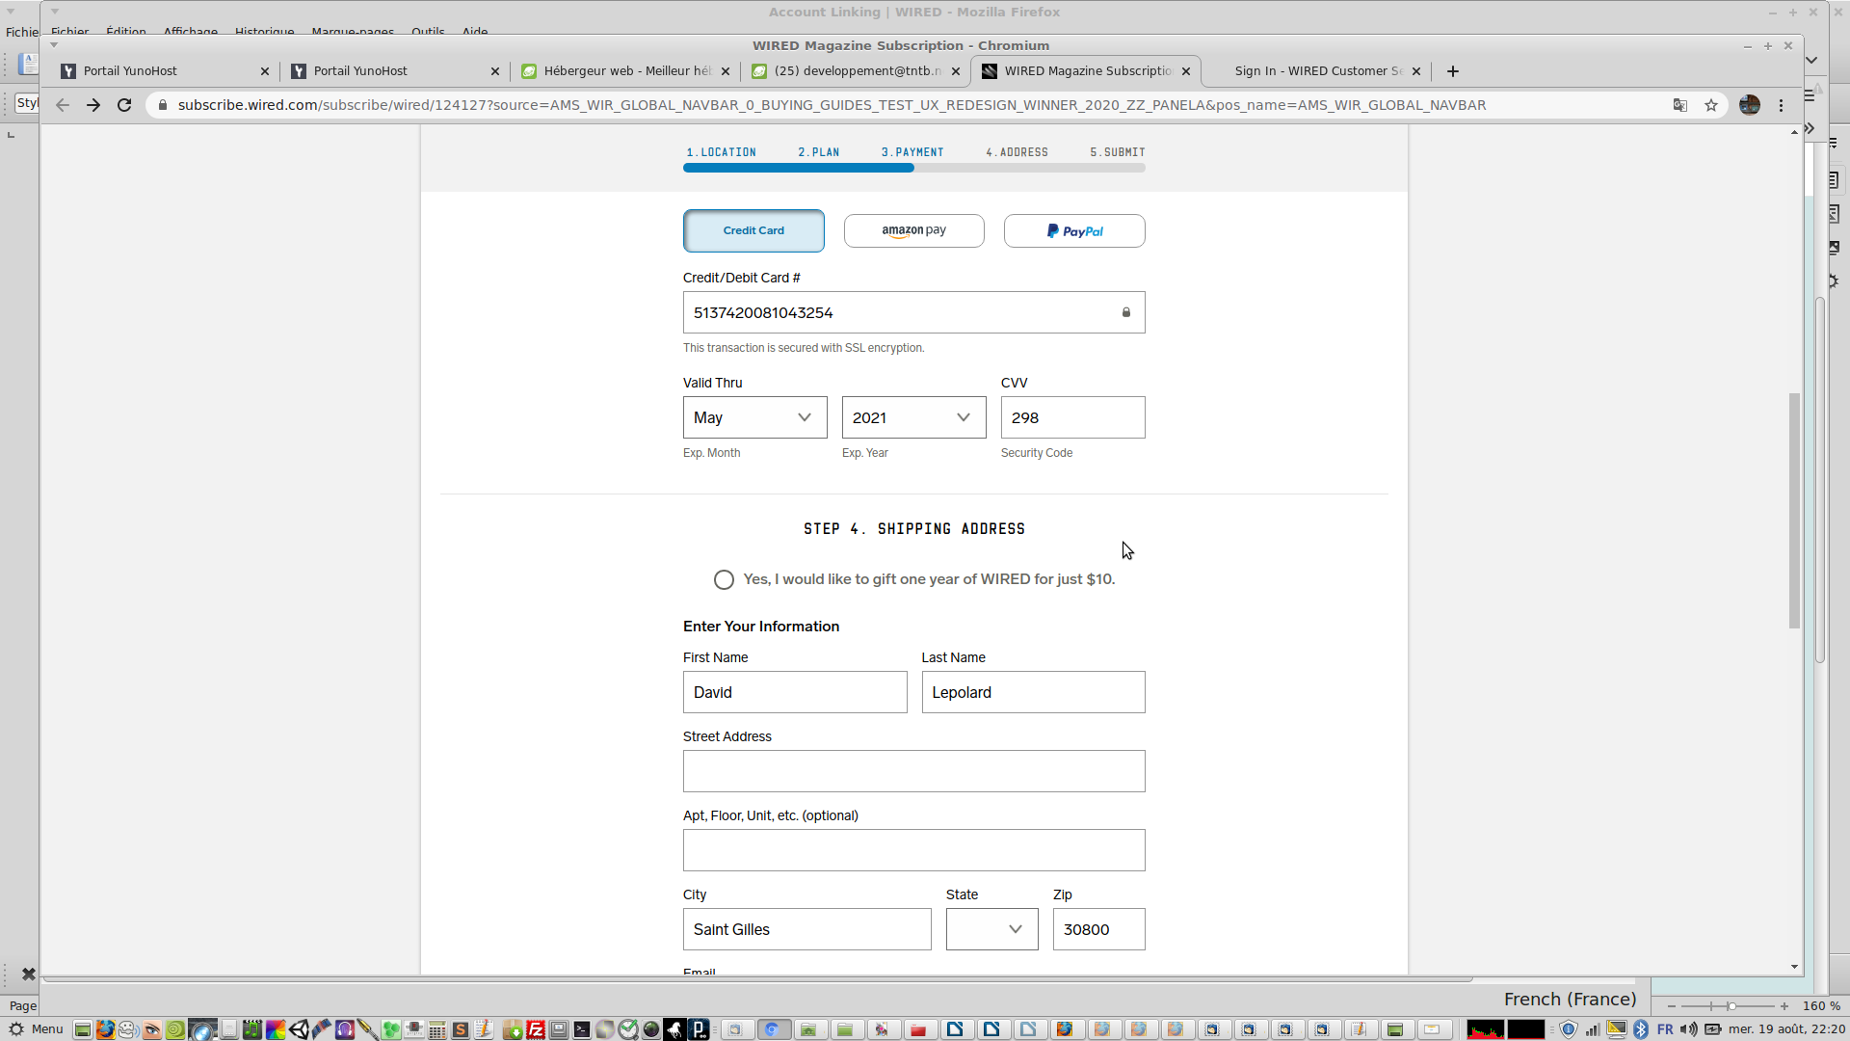
Task: Click the browser forward arrow
Action: click(x=93, y=105)
